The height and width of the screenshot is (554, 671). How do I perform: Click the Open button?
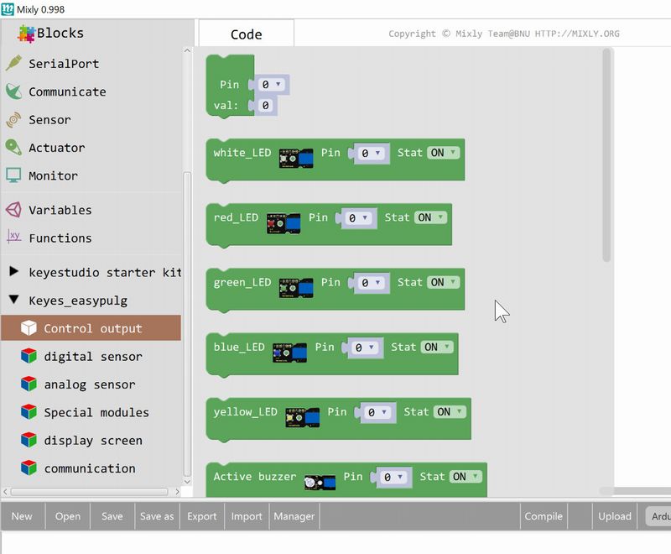click(x=68, y=516)
